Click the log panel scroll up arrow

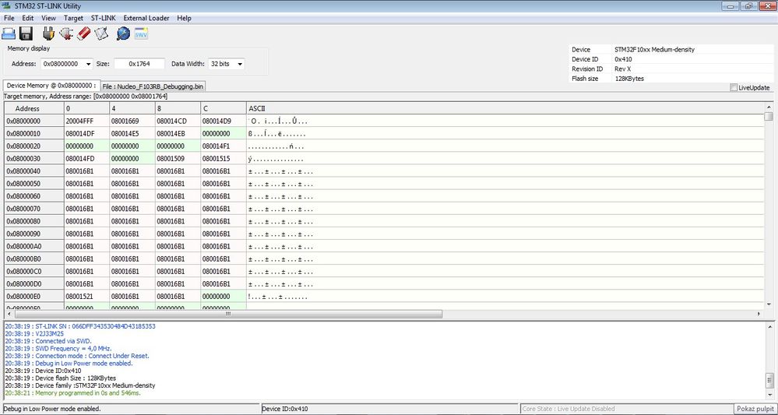769,326
